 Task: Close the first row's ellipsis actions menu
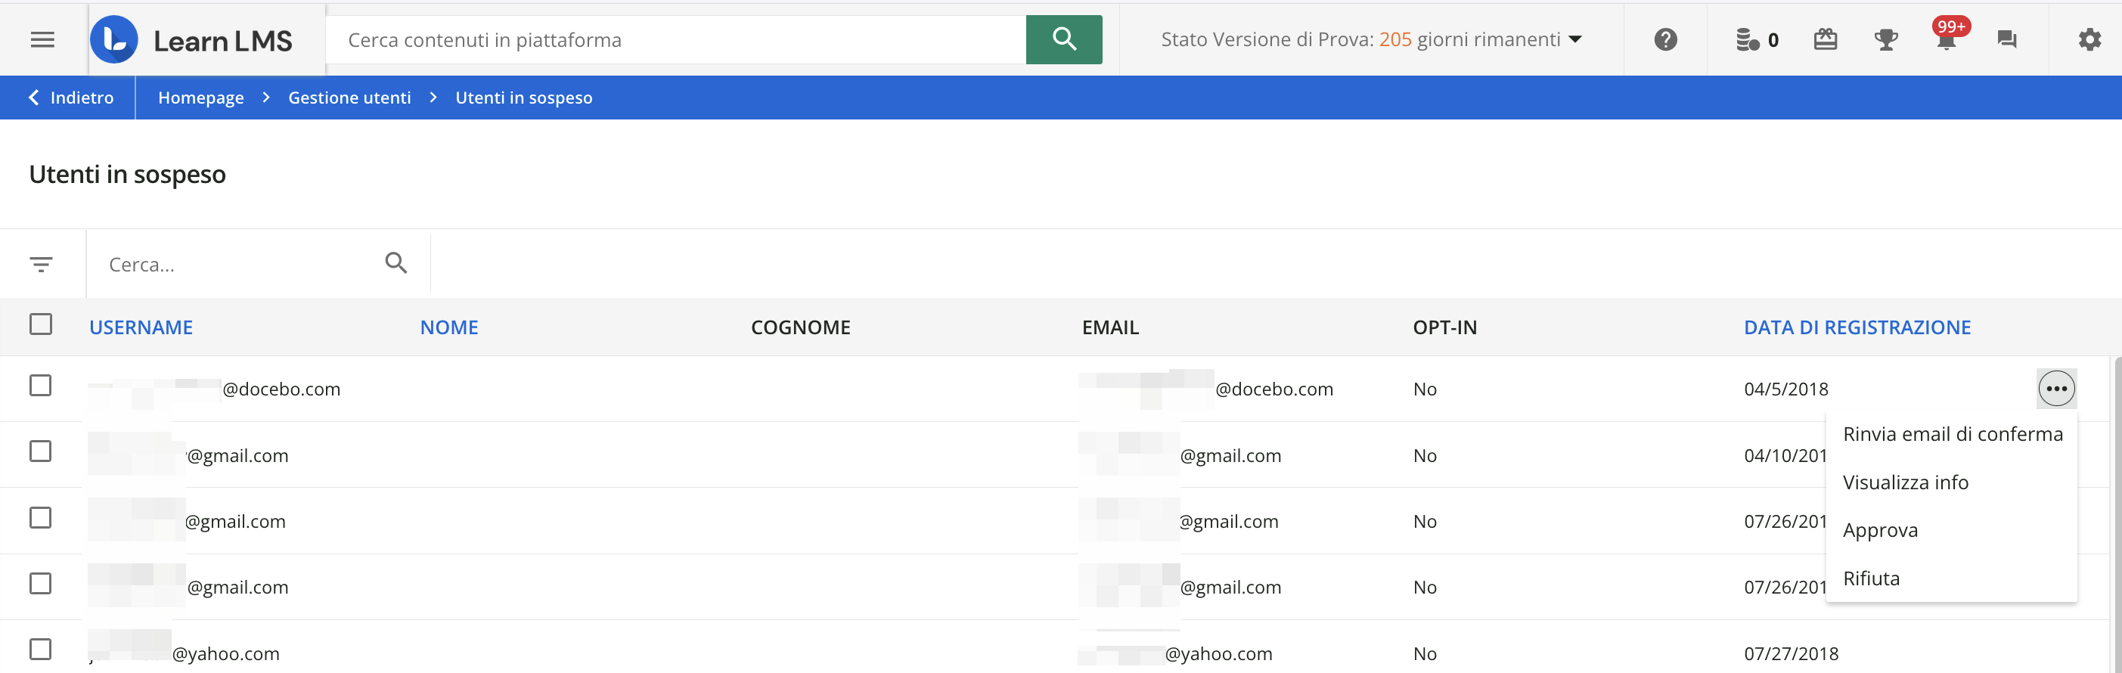tap(2056, 389)
